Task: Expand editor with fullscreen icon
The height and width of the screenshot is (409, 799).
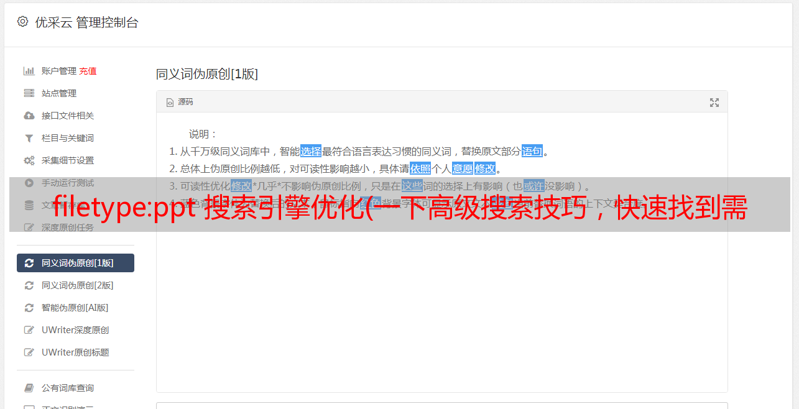Action: (x=714, y=103)
